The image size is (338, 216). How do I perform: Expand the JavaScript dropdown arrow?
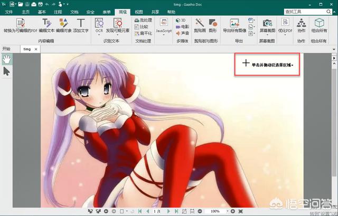pyautogui.click(x=164, y=35)
